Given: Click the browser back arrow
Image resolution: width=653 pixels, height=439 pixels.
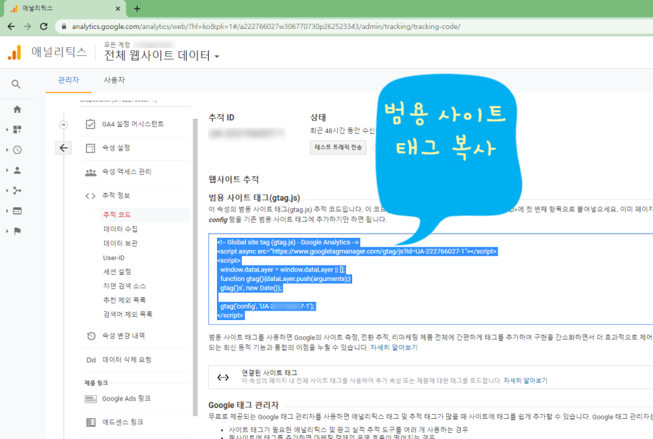Looking at the screenshot, I should click(11, 26).
